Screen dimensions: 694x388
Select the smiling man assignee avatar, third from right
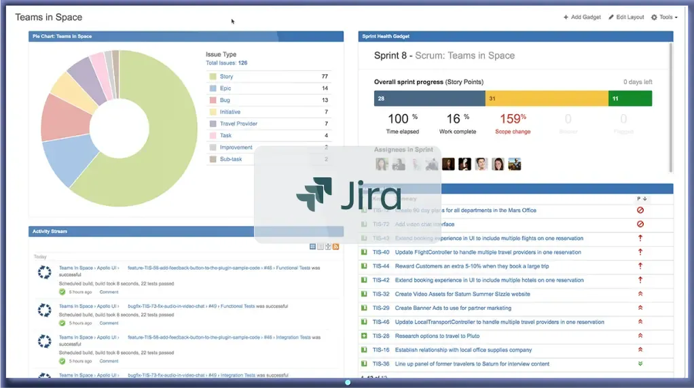tap(481, 164)
